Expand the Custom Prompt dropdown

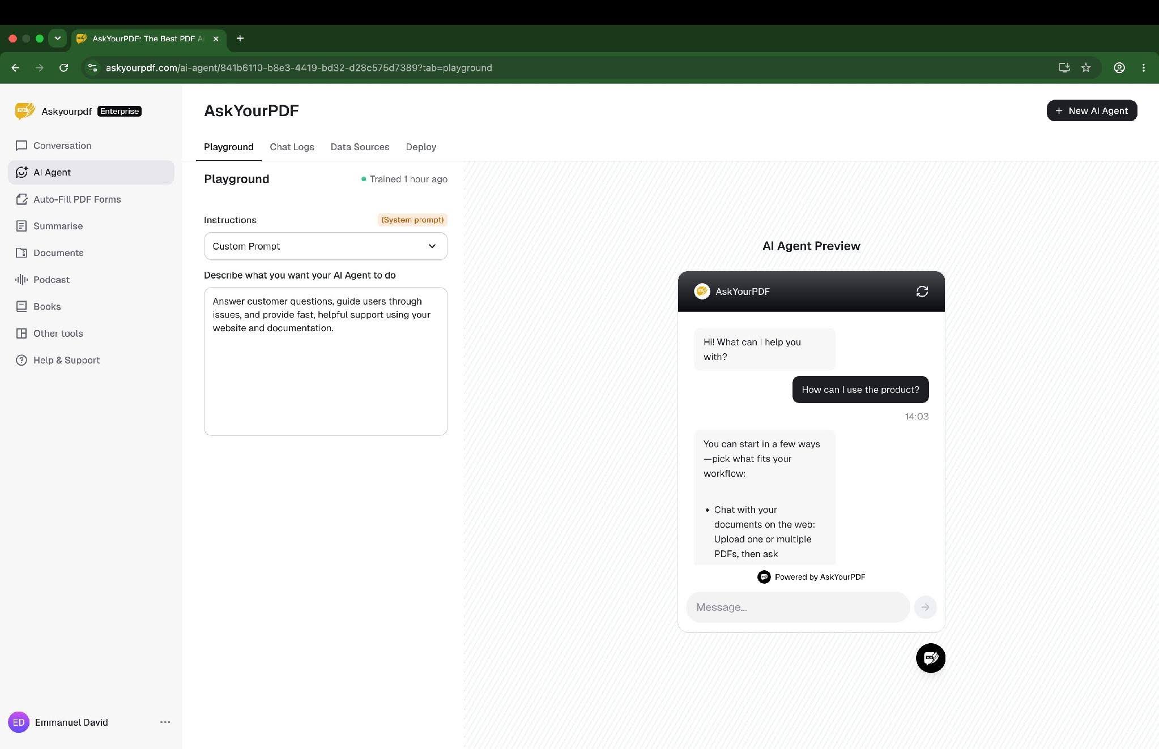[x=326, y=246]
